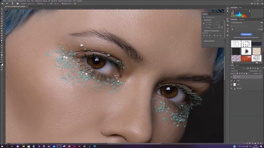Select the orange-red library thumbnail
The image size is (264, 148).
pyautogui.click(x=246, y=58)
